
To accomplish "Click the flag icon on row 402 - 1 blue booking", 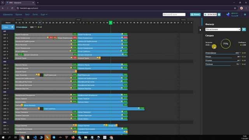I will [x=122, y=65].
